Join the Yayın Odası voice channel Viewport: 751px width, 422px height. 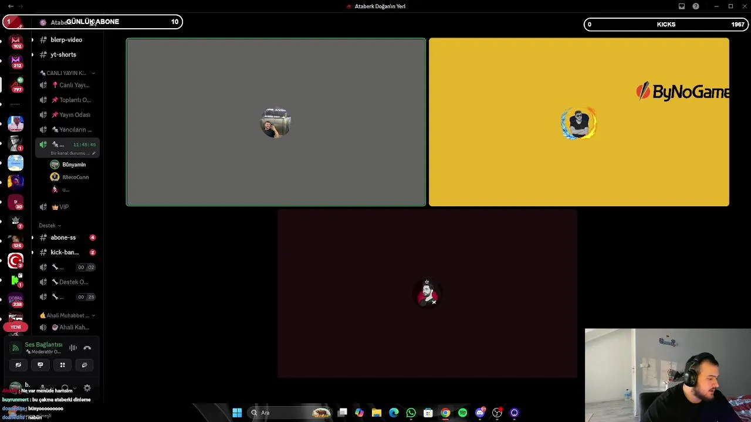(x=67, y=115)
